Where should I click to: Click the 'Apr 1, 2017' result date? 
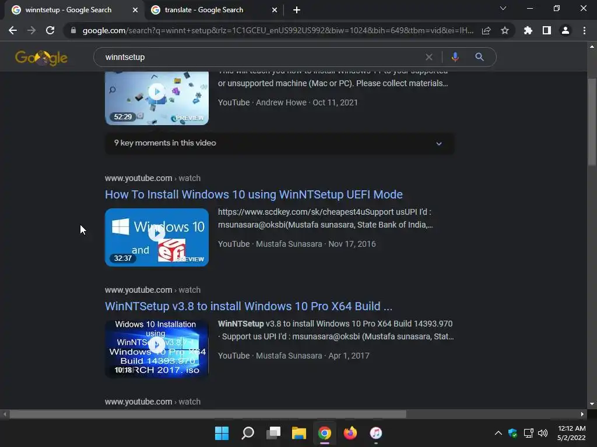point(349,356)
